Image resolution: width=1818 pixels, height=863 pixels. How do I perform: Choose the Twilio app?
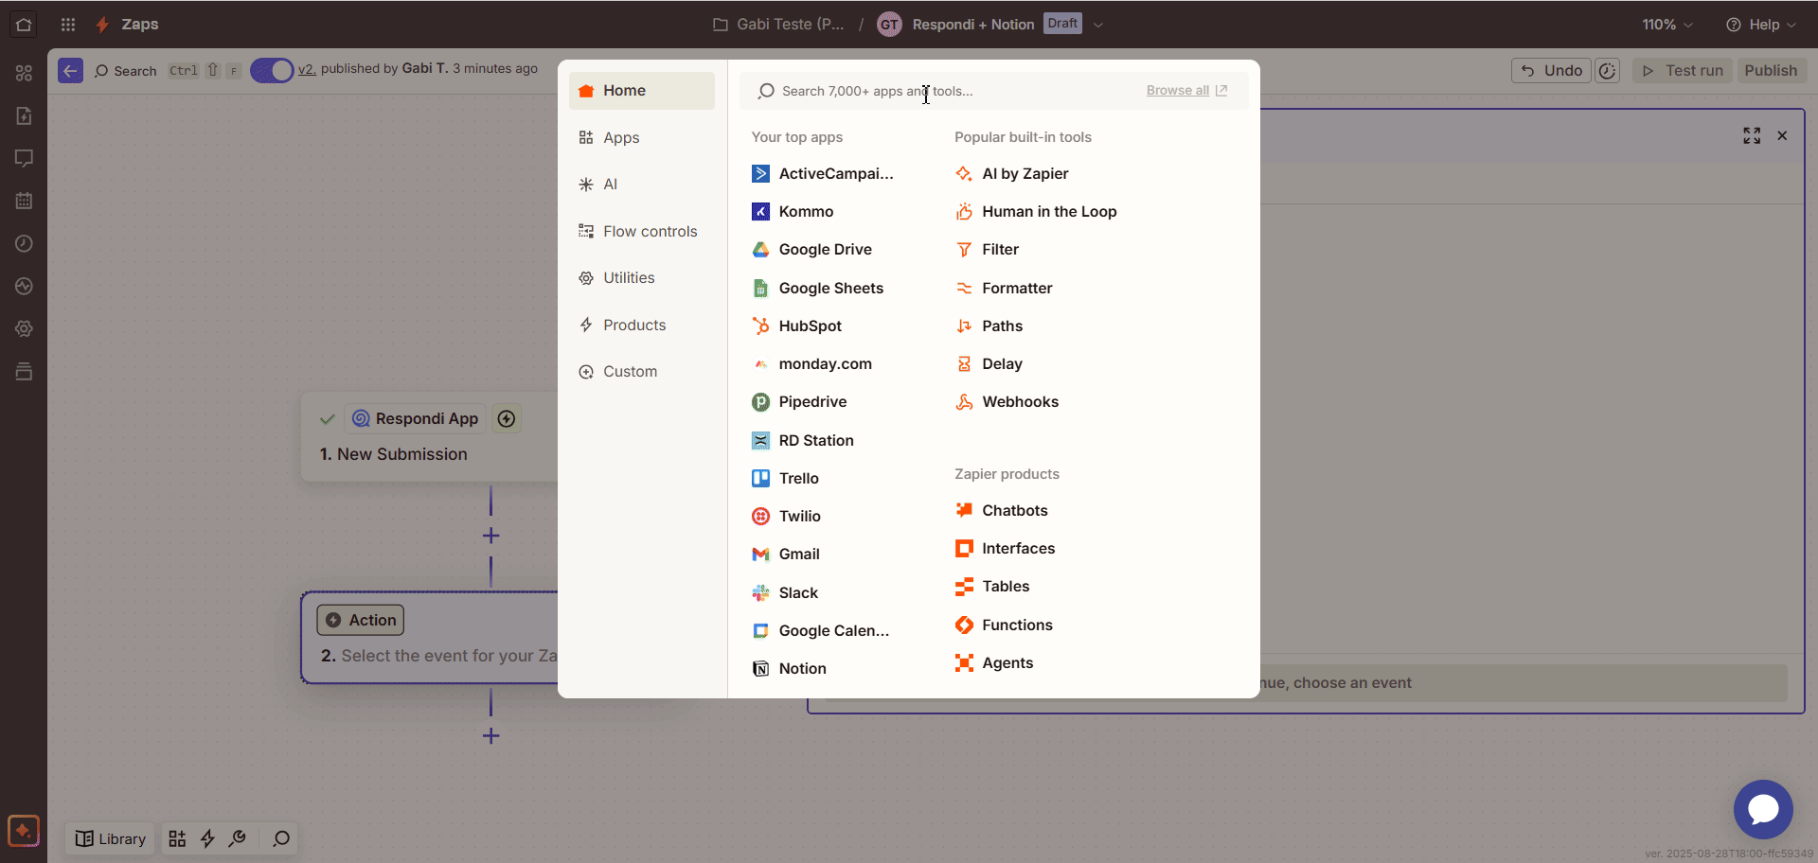[x=787, y=517]
